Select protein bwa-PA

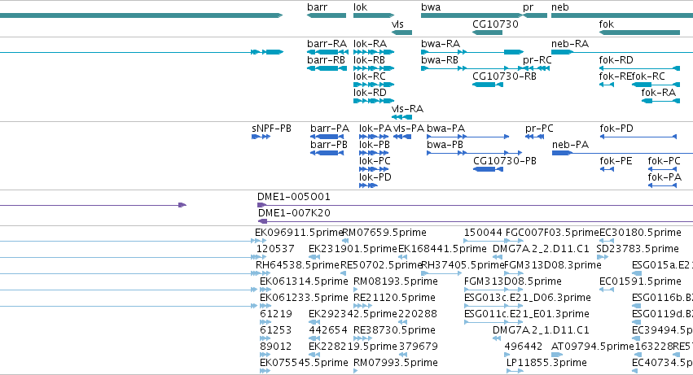(x=467, y=137)
